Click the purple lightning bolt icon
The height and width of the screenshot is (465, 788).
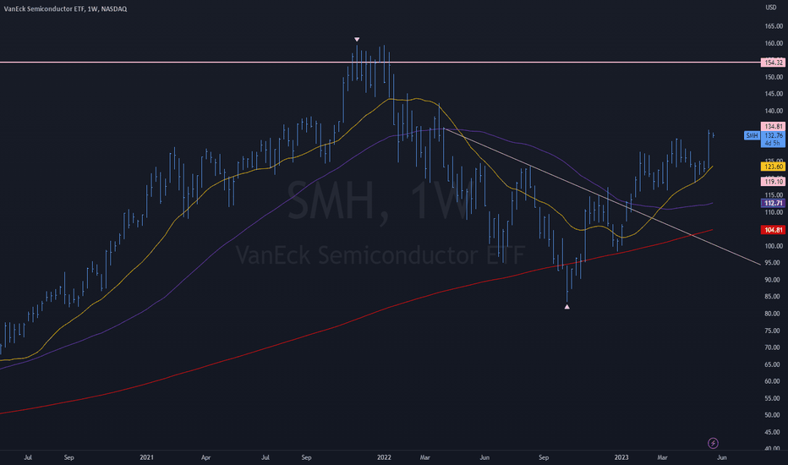coord(713,443)
